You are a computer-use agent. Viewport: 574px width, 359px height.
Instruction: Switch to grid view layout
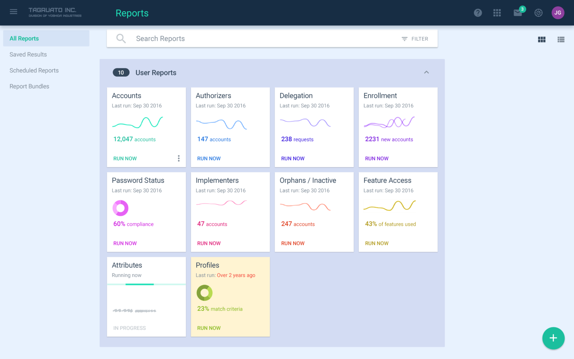541,39
